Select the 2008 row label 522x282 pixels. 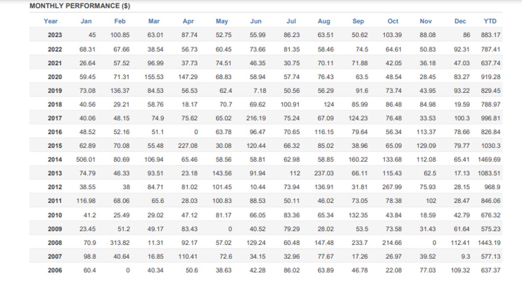point(55,243)
